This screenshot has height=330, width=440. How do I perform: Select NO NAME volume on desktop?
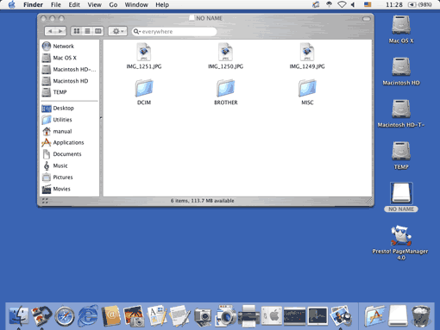[401, 193]
